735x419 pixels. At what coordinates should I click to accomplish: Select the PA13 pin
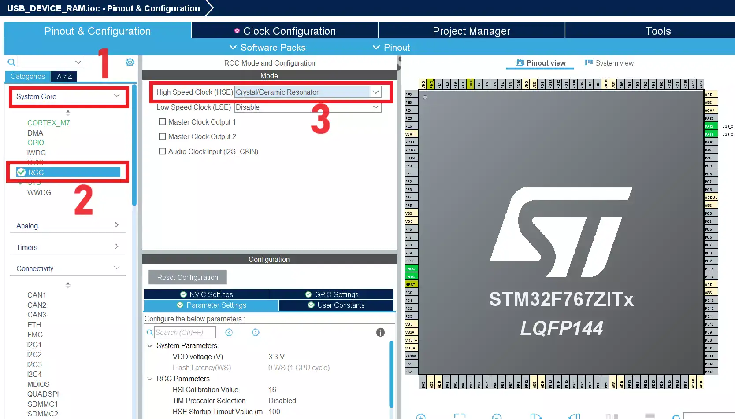pyautogui.click(x=711, y=118)
